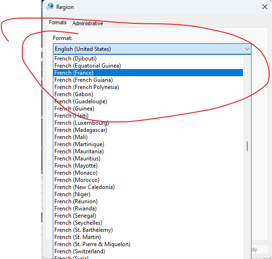Select French (Madagascar) entry
272x259 pixels.
148,130
